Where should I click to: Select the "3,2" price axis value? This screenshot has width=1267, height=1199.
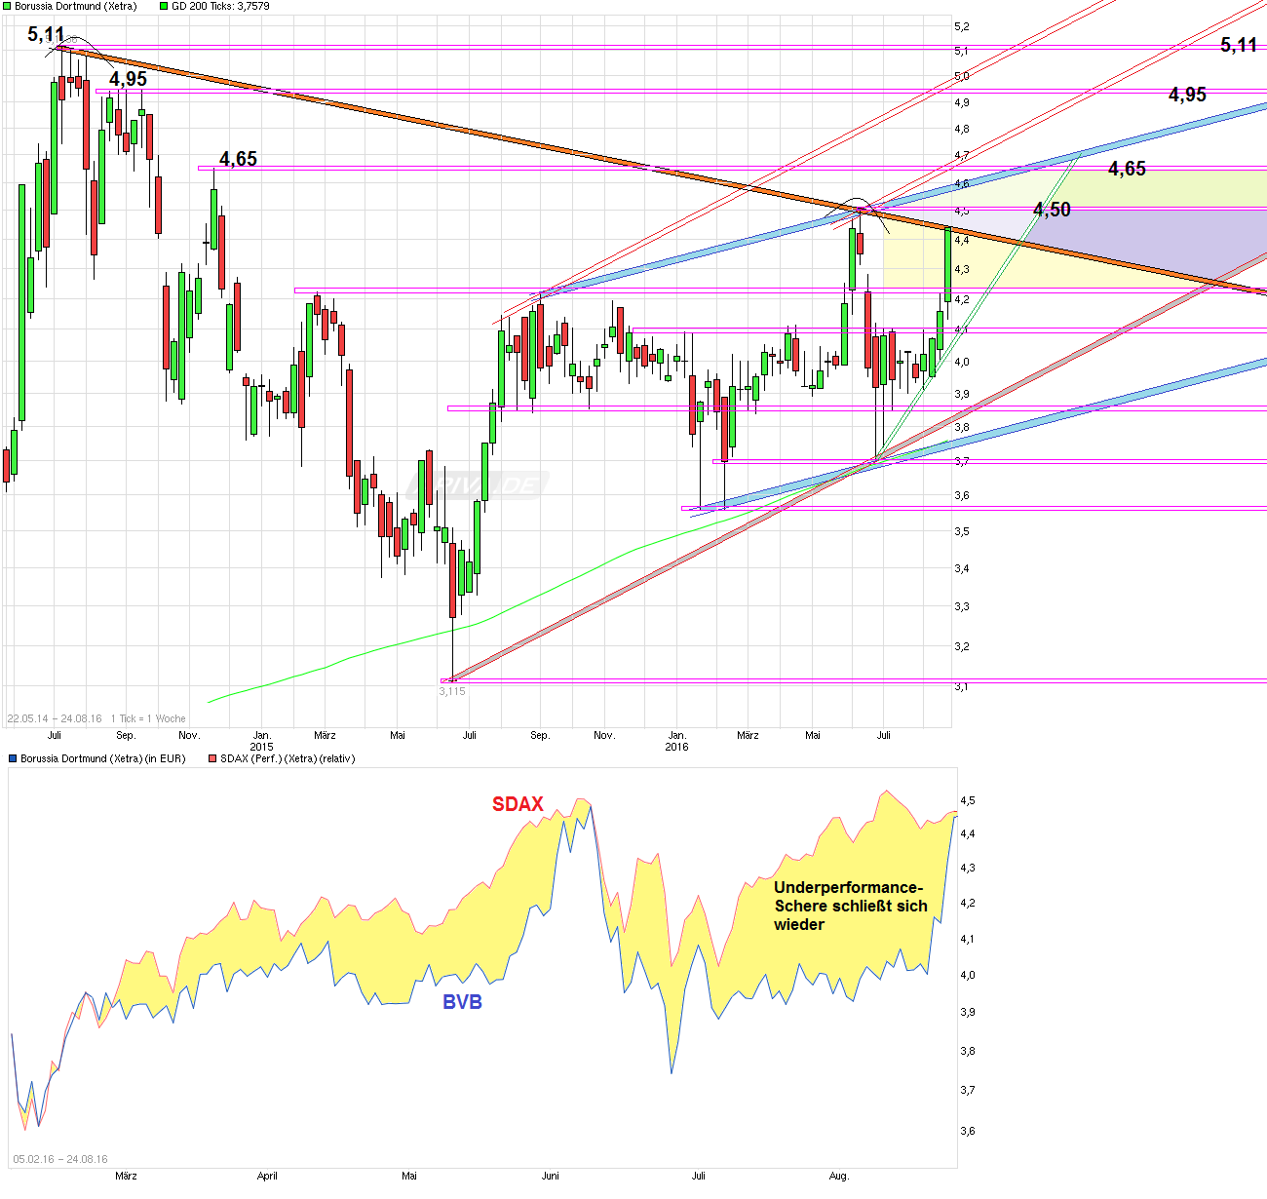pyautogui.click(x=962, y=646)
